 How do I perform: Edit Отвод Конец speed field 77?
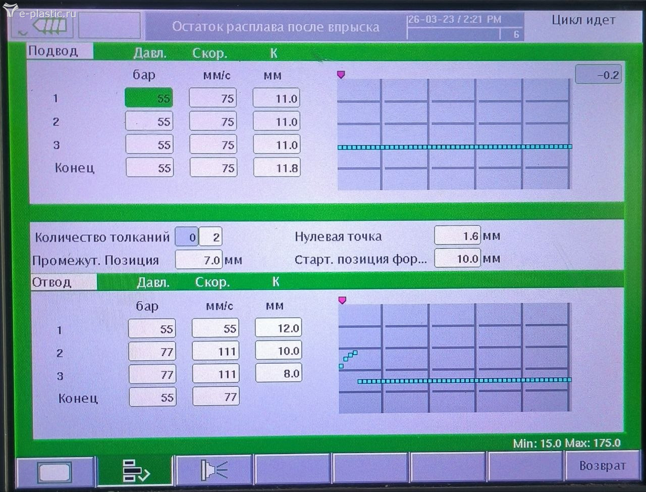[216, 397]
